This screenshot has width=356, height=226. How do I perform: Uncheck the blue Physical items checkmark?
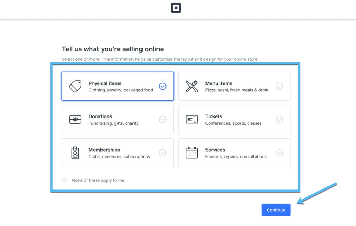[x=162, y=86]
